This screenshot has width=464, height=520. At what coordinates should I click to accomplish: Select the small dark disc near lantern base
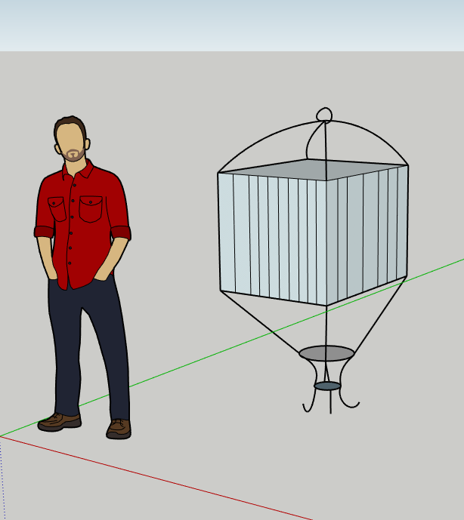(327, 386)
